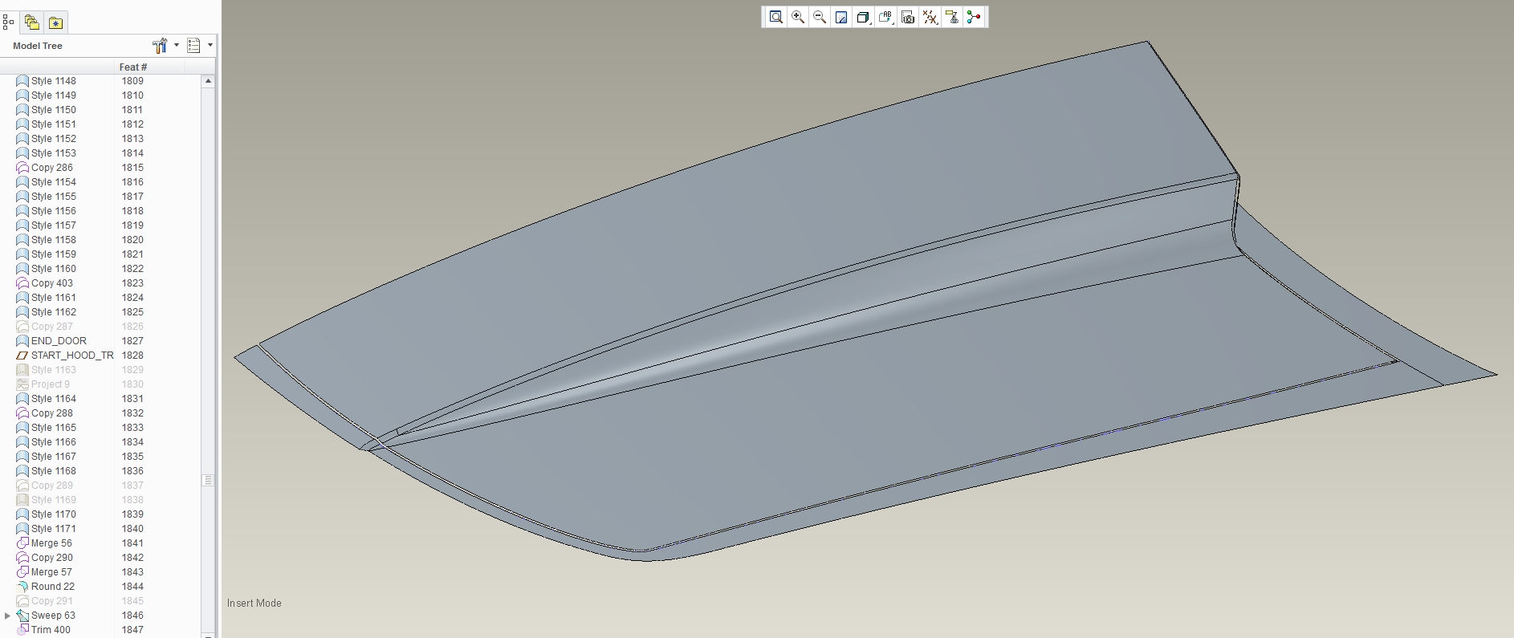Switch to the Favorites folder tab
Screen dimensions: 1514x638
pos(55,22)
